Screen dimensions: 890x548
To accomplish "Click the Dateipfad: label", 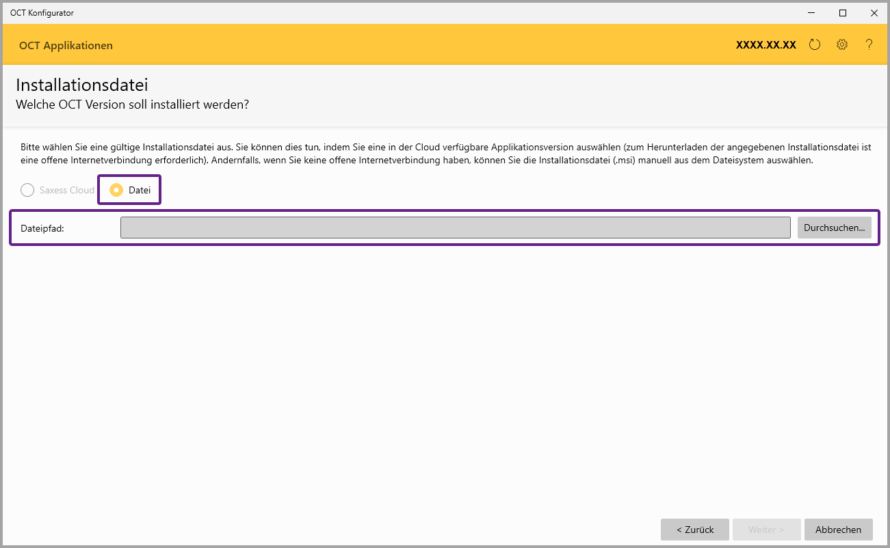I will [x=42, y=228].
